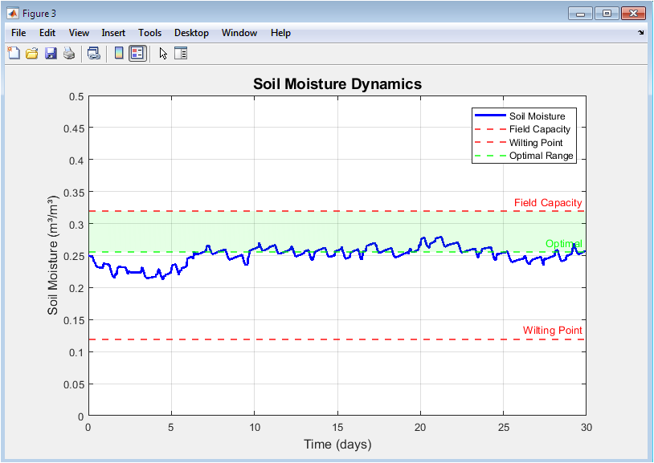Save the figure using the floppy disk icon
The height and width of the screenshot is (463, 654).
(51, 54)
